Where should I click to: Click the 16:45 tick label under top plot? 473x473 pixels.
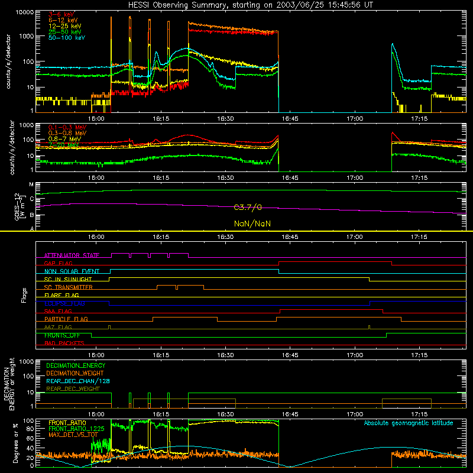(x=290, y=119)
